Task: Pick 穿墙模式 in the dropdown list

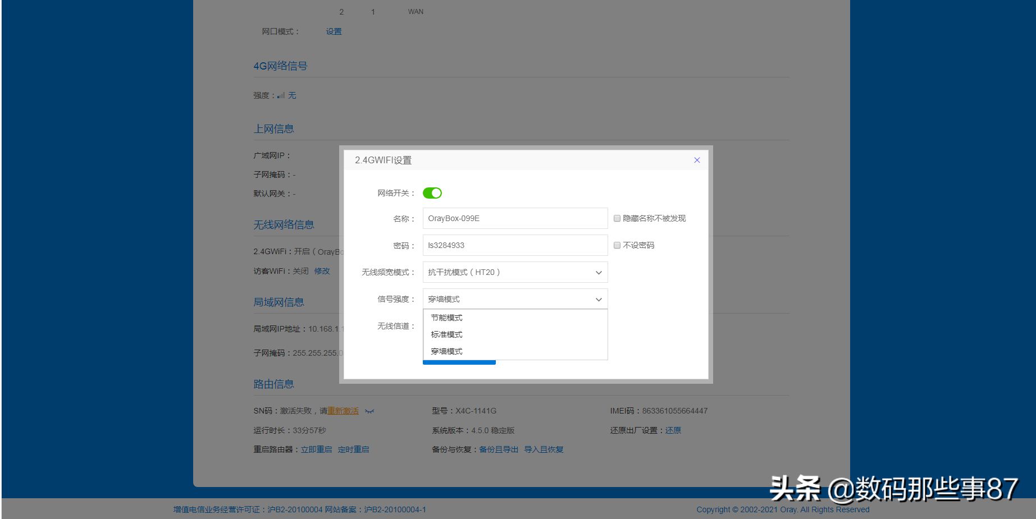Action: (x=447, y=351)
